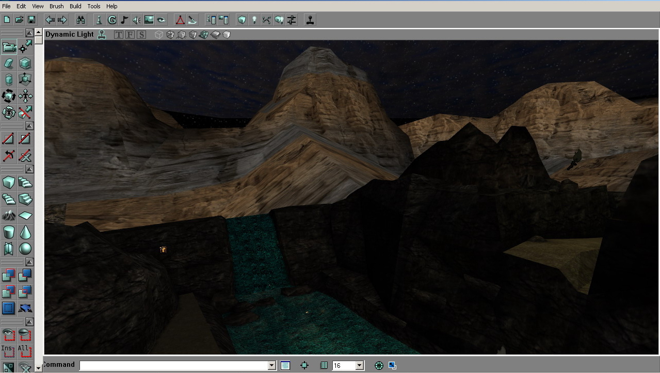The image size is (660, 373).
Task: Toggle the grid snap icon beside 16
Action: pyautogui.click(x=324, y=365)
